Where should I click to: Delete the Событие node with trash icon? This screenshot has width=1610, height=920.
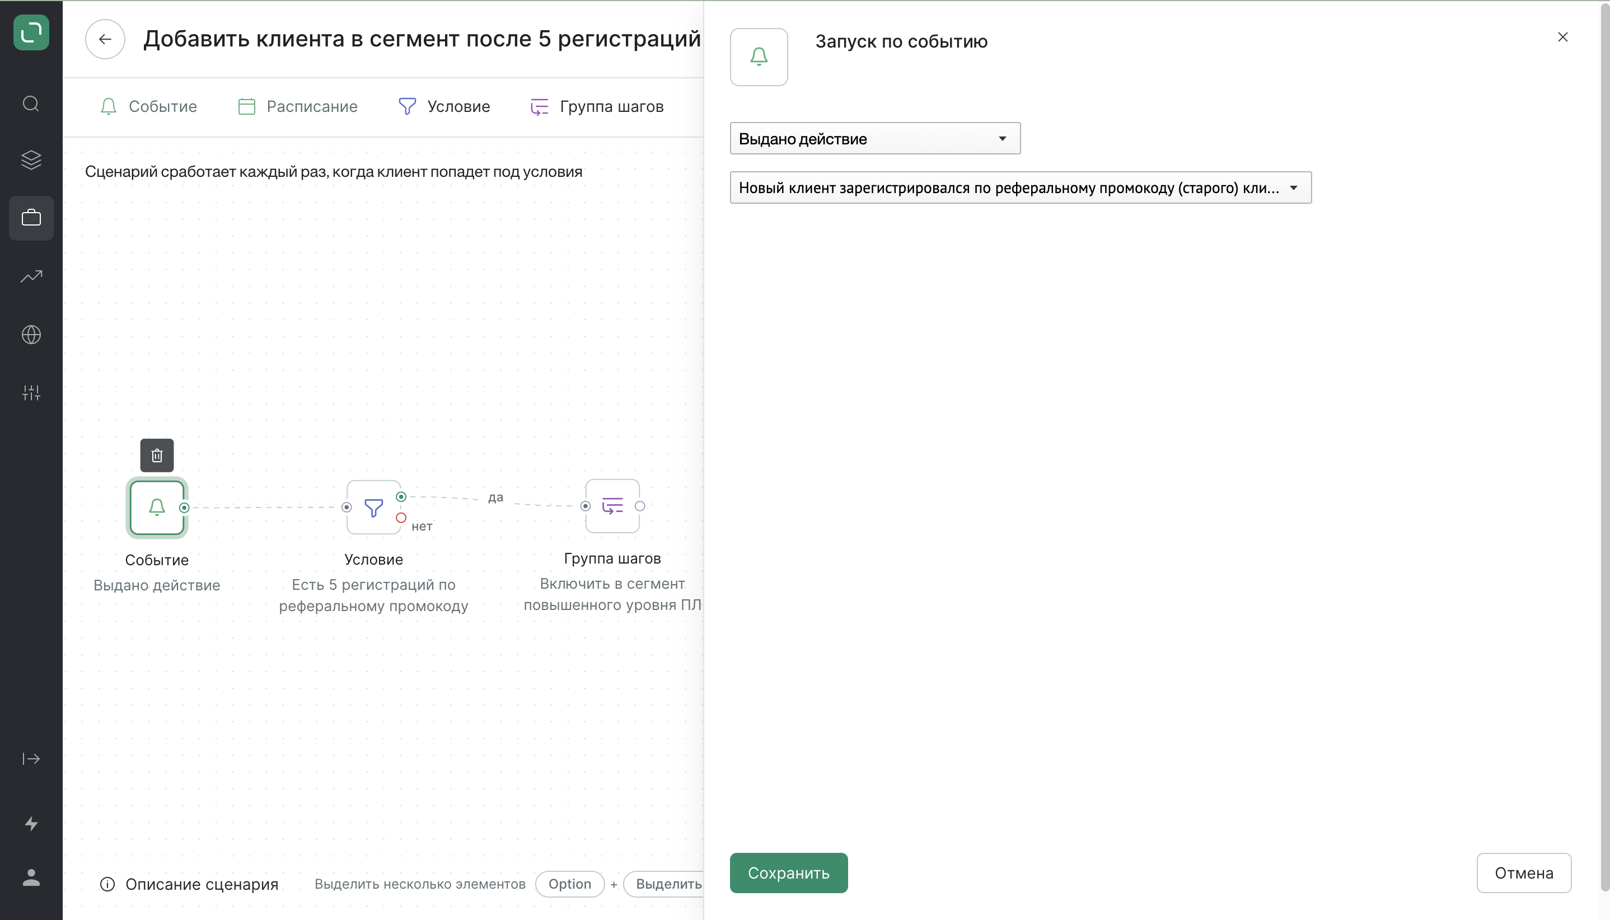(x=157, y=455)
